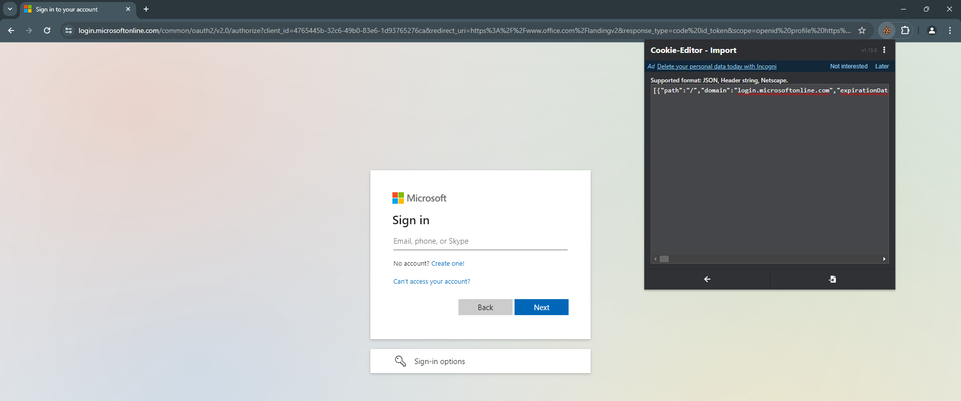Click the 'Supported format: JSON, Header string, Netscape.' text
Image resolution: width=961 pixels, height=401 pixels.
pos(719,80)
